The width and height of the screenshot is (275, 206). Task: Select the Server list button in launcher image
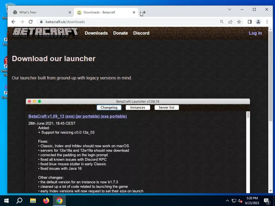[x=167, y=107]
